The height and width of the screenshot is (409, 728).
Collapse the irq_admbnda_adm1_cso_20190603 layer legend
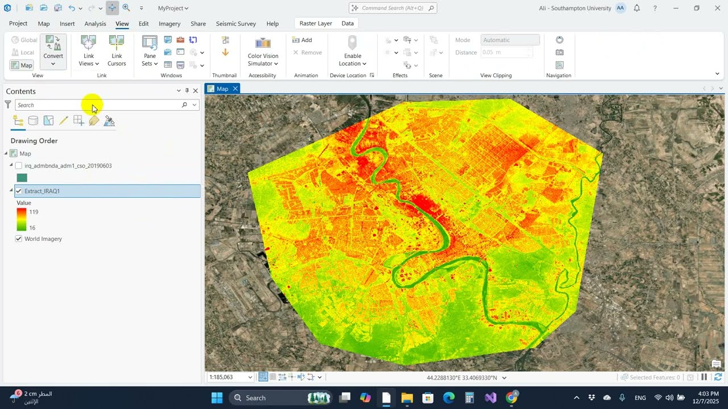(11, 166)
